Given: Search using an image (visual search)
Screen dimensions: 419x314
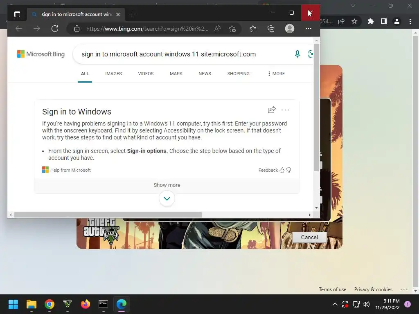Looking at the screenshot, I should 310,54.
